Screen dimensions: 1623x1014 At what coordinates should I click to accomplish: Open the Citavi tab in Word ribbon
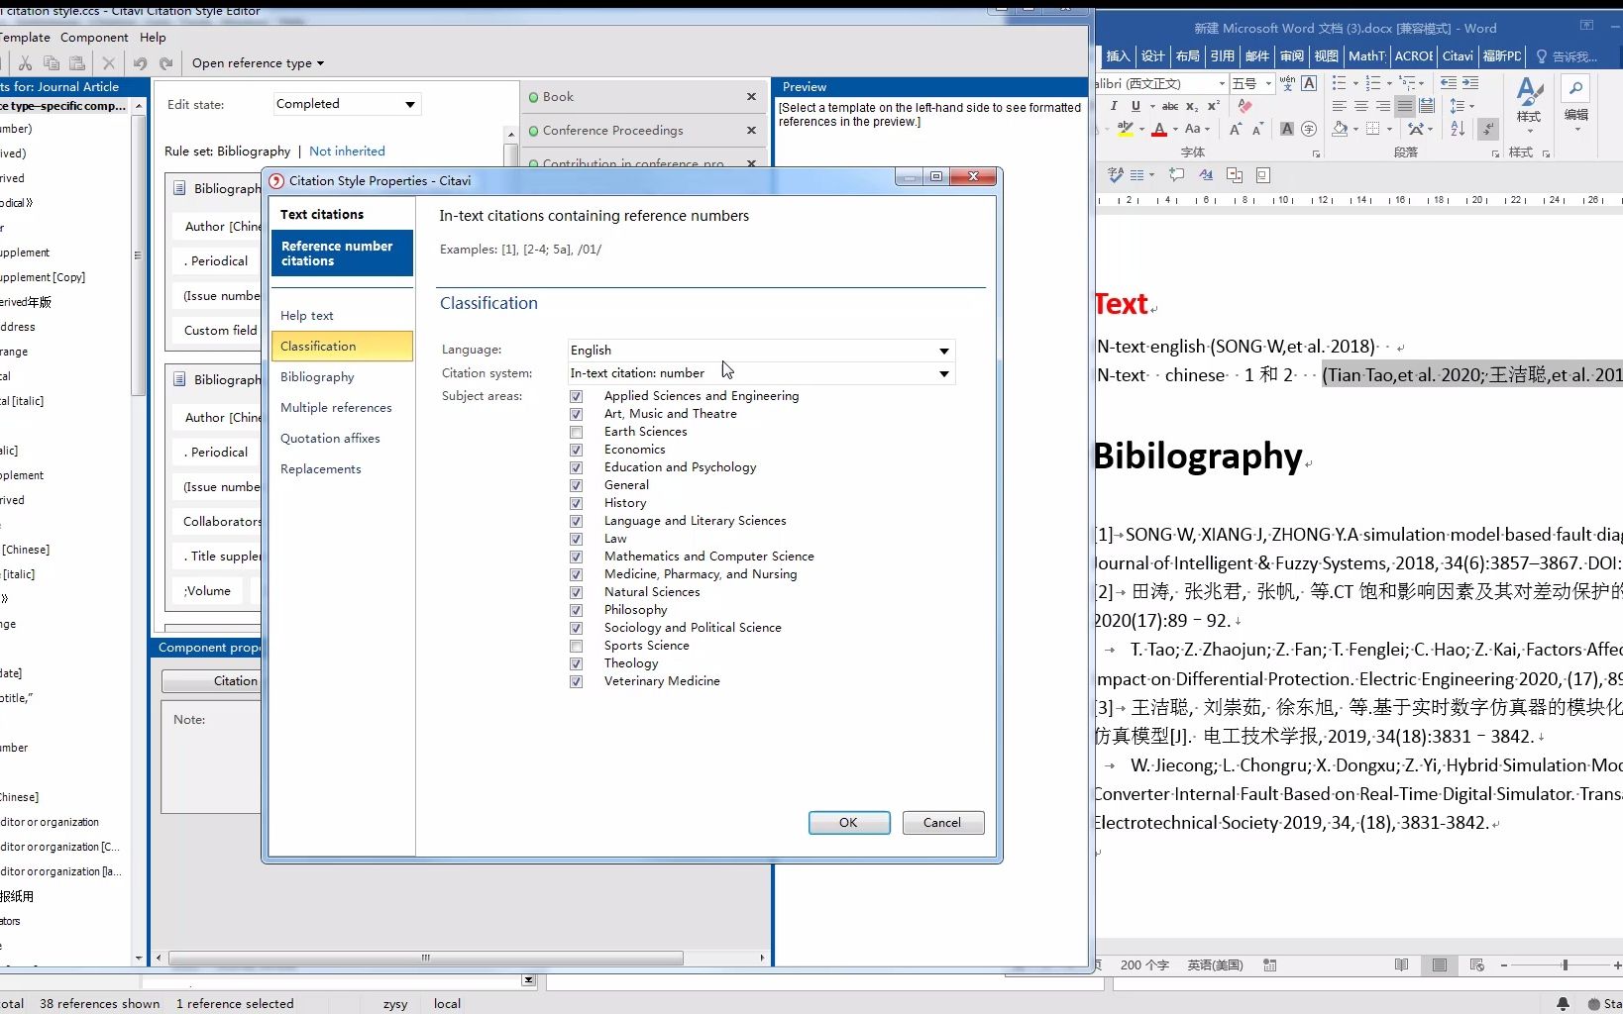point(1458,56)
